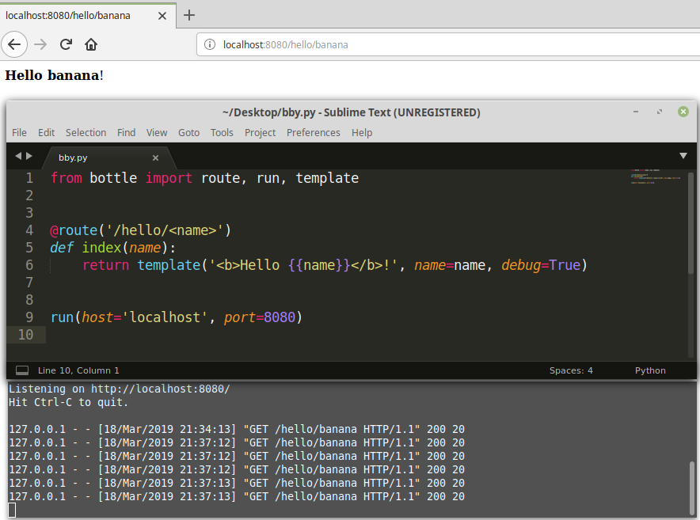Open the Preferences menu in Sublime Text
This screenshot has width=700, height=520.
coord(314,132)
